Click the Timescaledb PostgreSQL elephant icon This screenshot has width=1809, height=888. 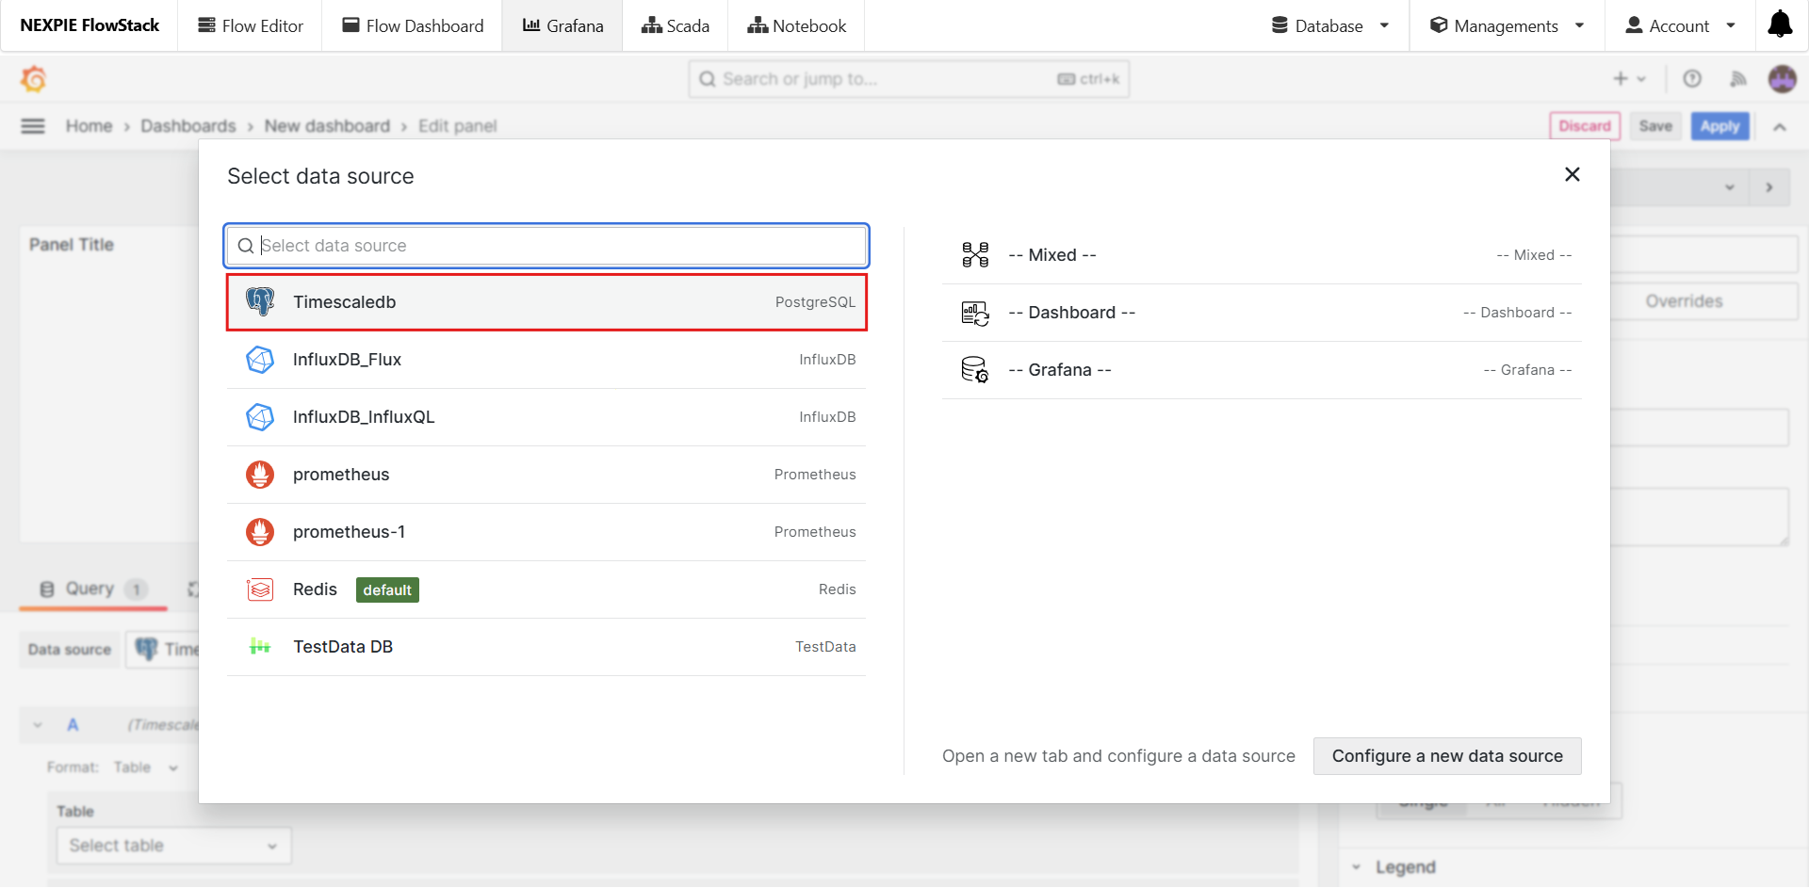[260, 301]
